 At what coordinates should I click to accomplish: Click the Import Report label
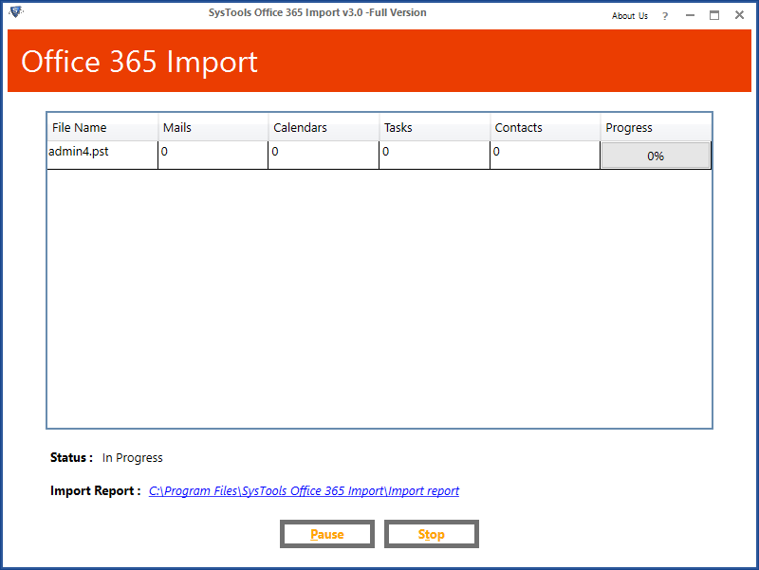[96, 490]
